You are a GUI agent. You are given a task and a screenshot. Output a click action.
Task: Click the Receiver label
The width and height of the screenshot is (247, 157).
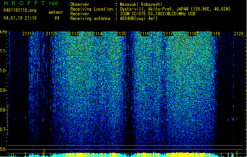coord(80,14)
